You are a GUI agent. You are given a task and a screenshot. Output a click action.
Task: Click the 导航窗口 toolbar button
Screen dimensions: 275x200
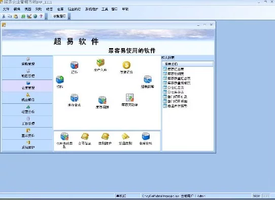tap(59, 16)
